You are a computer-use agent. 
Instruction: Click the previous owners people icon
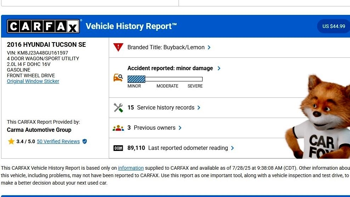[118, 128]
